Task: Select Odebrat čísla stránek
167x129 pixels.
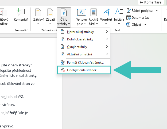Action: (84, 70)
